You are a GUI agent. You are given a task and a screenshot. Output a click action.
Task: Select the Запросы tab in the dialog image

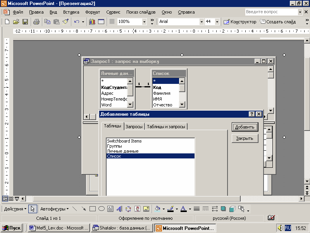[x=134, y=127]
